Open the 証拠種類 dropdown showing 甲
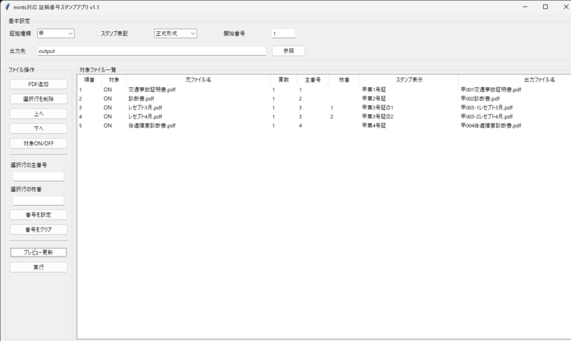The width and height of the screenshot is (571, 341). pyautogui.click(x=56, y=33)
